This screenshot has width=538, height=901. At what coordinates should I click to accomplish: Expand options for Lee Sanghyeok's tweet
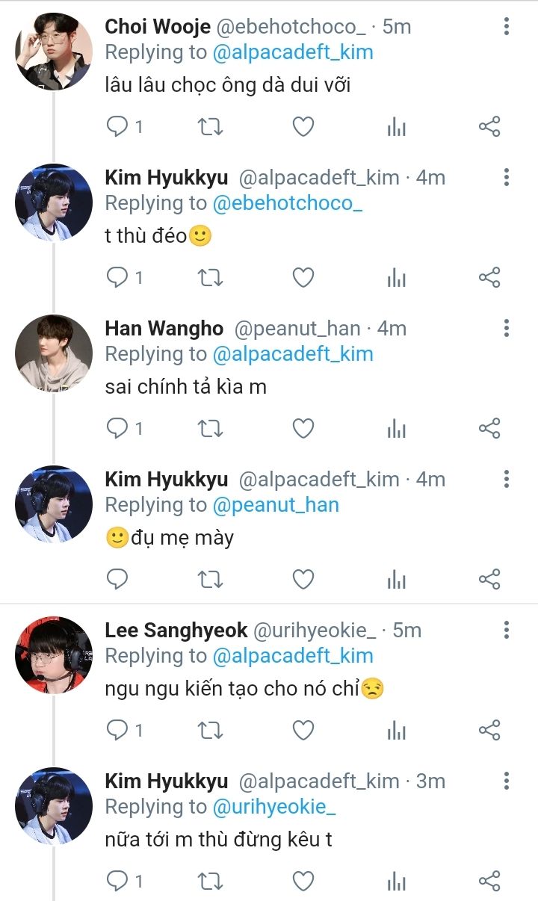tap(507, 631)
